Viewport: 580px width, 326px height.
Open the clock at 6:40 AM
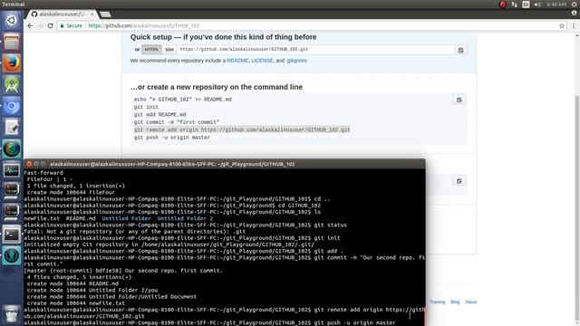[556, 5]
